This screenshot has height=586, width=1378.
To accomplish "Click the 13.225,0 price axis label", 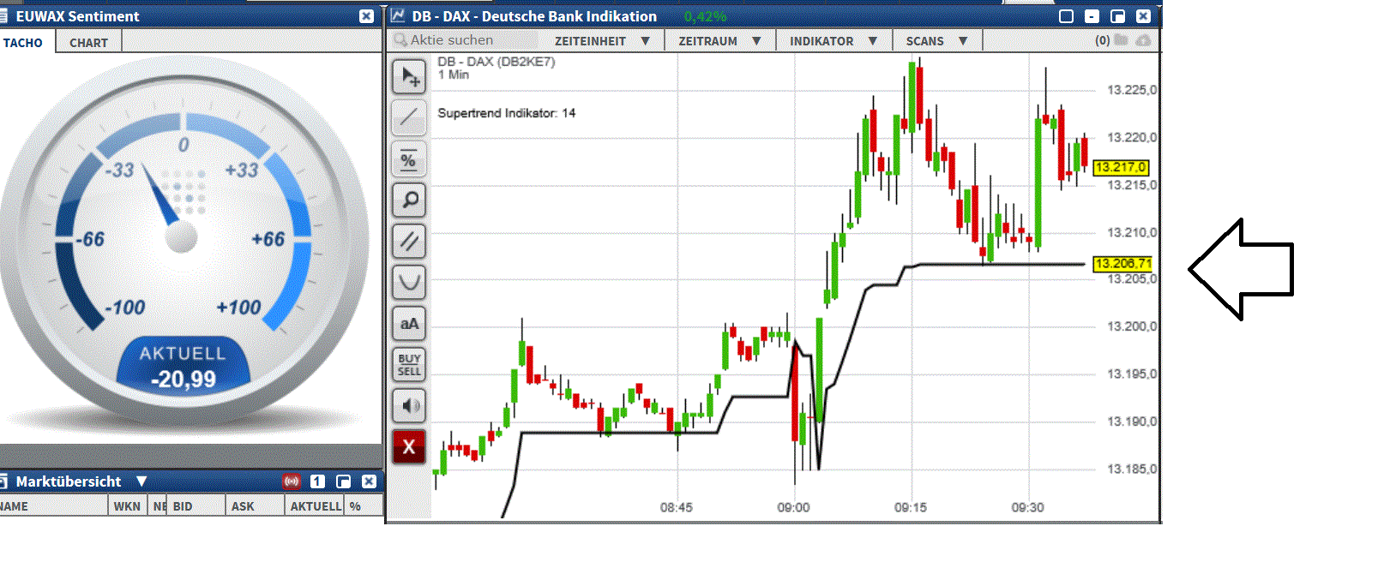I will [1132, 90].
